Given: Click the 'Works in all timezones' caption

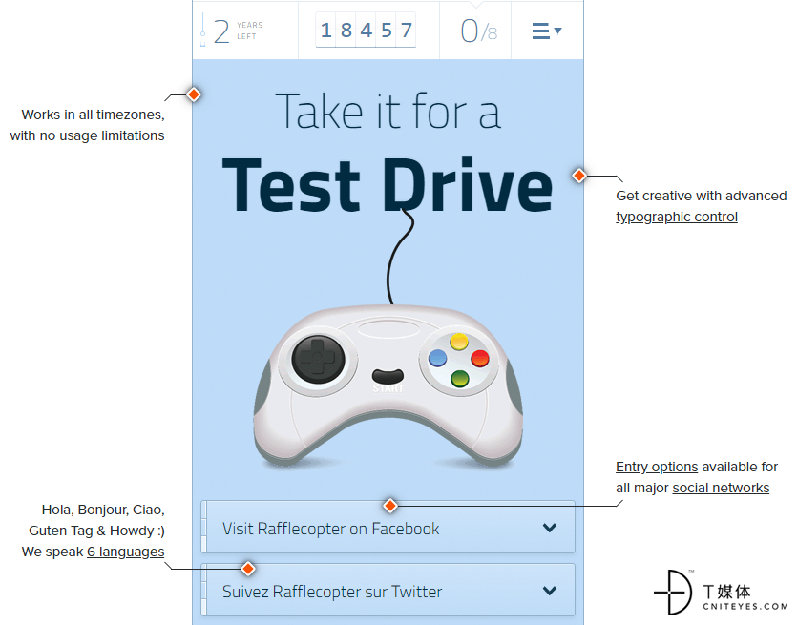Looking at the screenshot, I should click(93, 115).
